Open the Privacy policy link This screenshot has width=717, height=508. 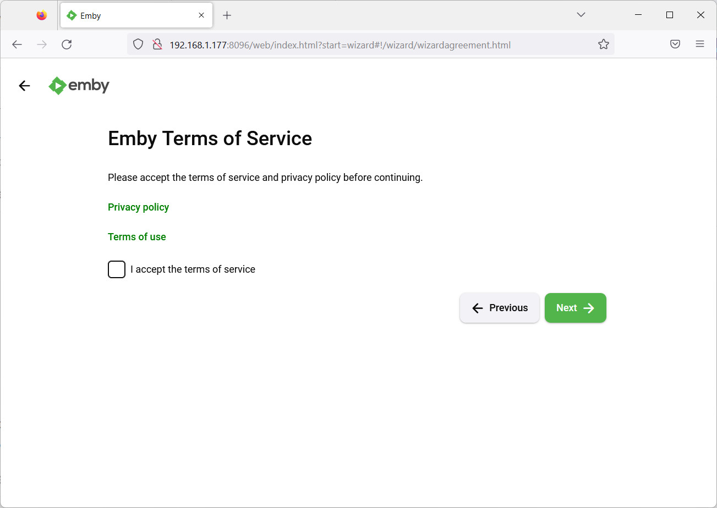click(x=138, y=207)
